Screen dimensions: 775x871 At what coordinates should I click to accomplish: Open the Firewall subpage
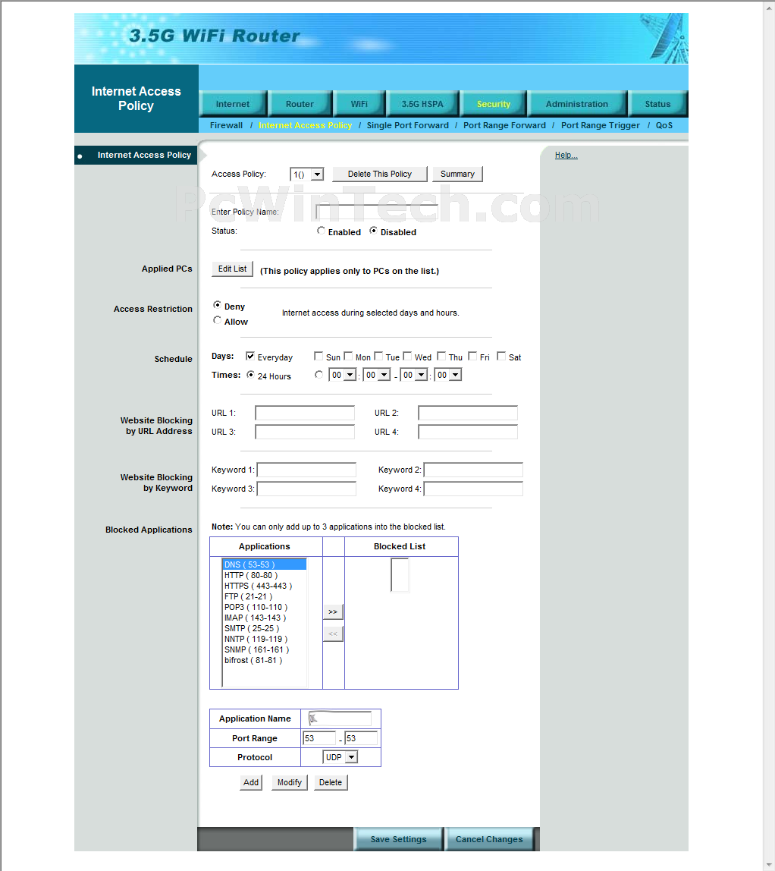(227, 125)
